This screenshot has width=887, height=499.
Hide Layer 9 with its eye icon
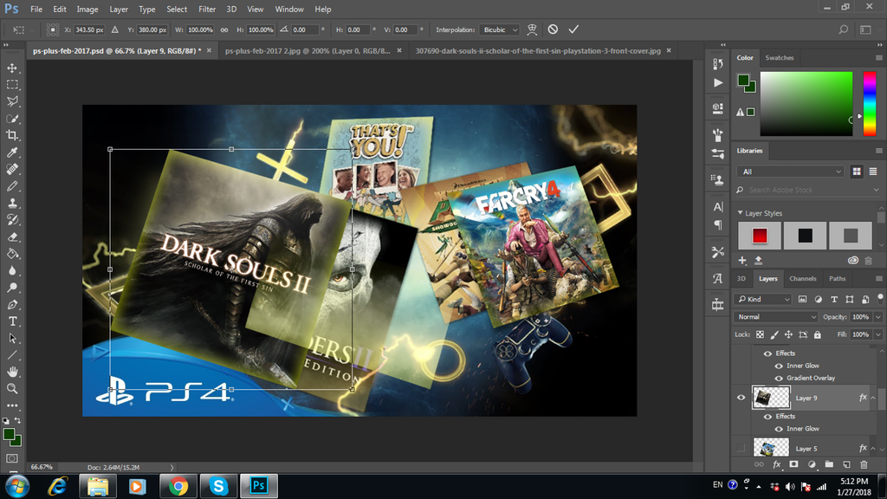740,398
